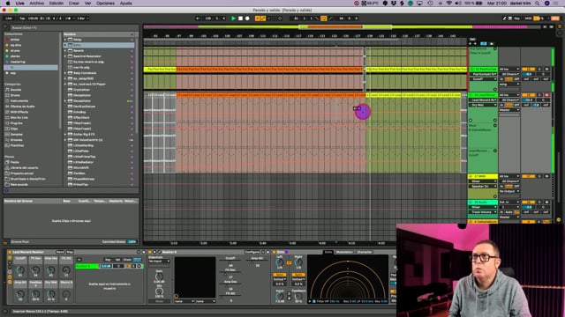The height and width of the screenshot is (317, 565).
Task: Arm the arrangement Record button
Action: pos(247,18)
